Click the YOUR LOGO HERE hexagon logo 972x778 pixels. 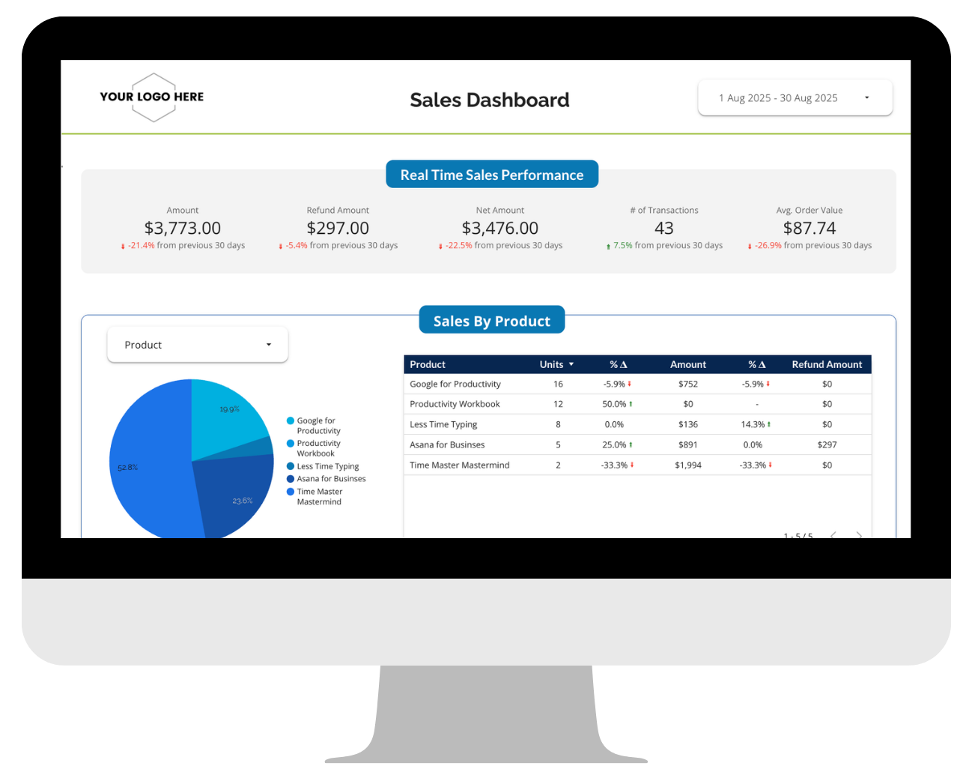pyautogui.click(x=152, y=97)
